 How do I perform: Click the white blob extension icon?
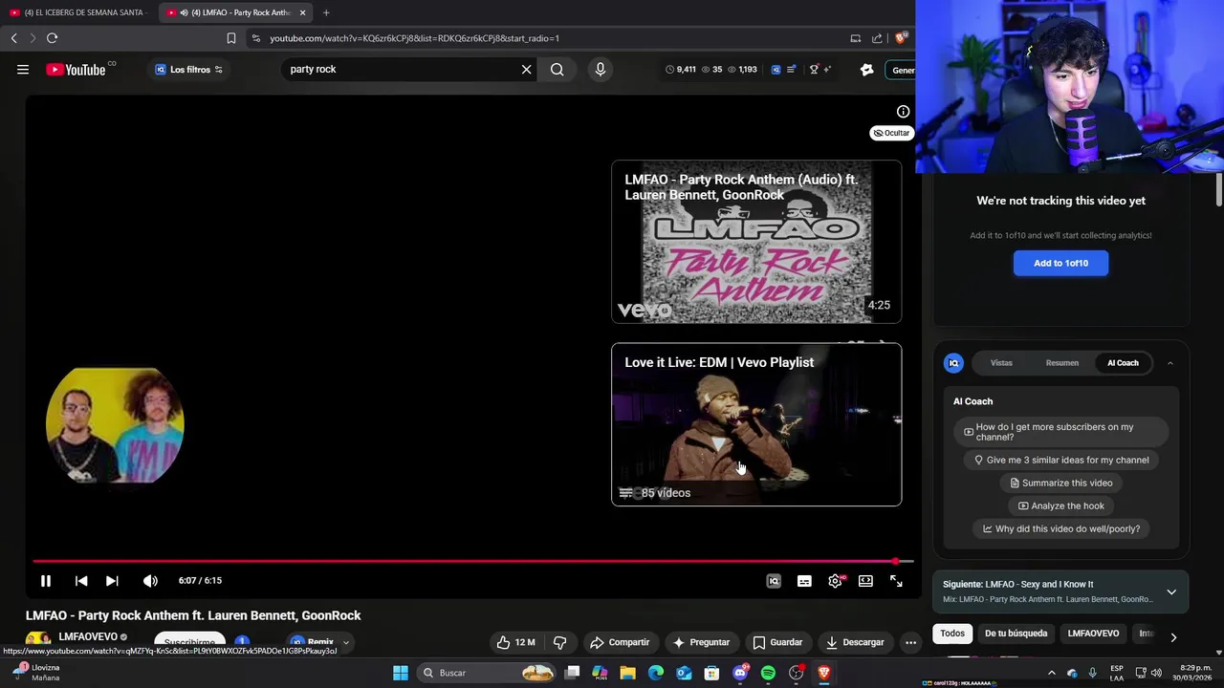pos(866,69)
